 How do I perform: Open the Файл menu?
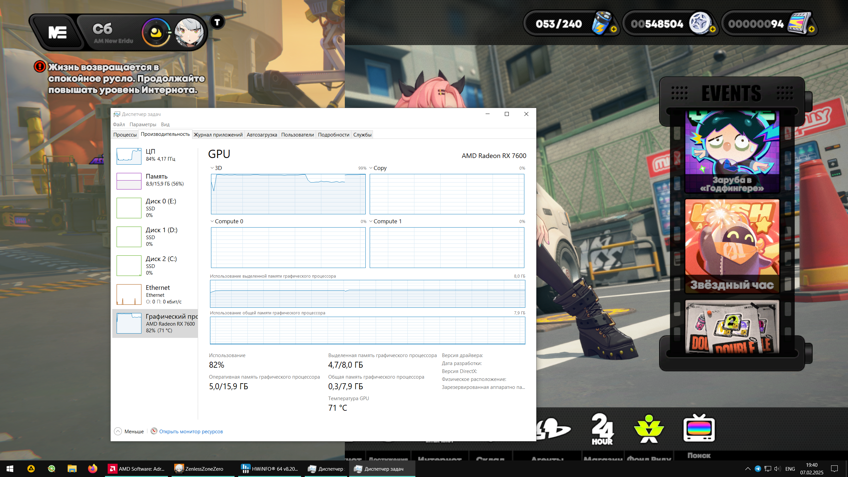pos(119,124)
